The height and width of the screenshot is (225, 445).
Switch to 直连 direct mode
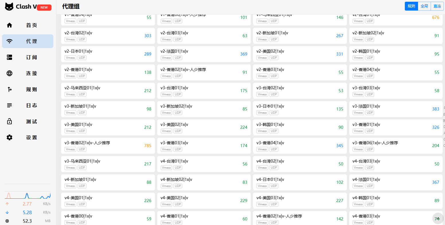pos(437,6)
